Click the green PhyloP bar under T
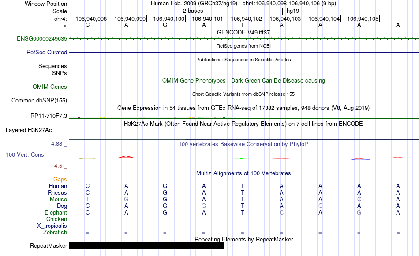 (242, 159)
